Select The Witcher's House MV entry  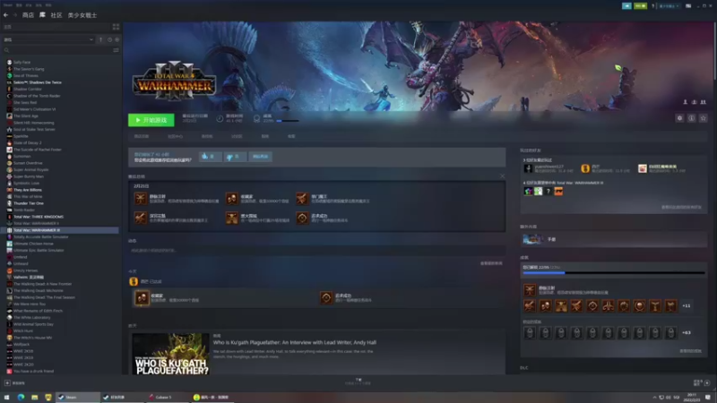pos(32,338)
